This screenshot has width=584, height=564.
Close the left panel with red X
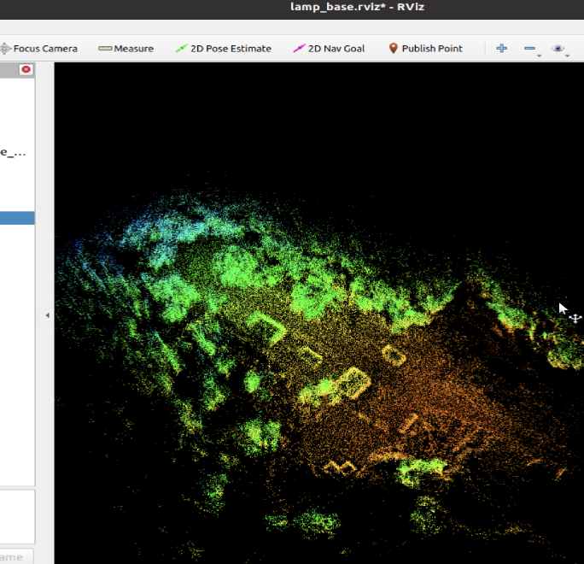[x=26, y=69]
